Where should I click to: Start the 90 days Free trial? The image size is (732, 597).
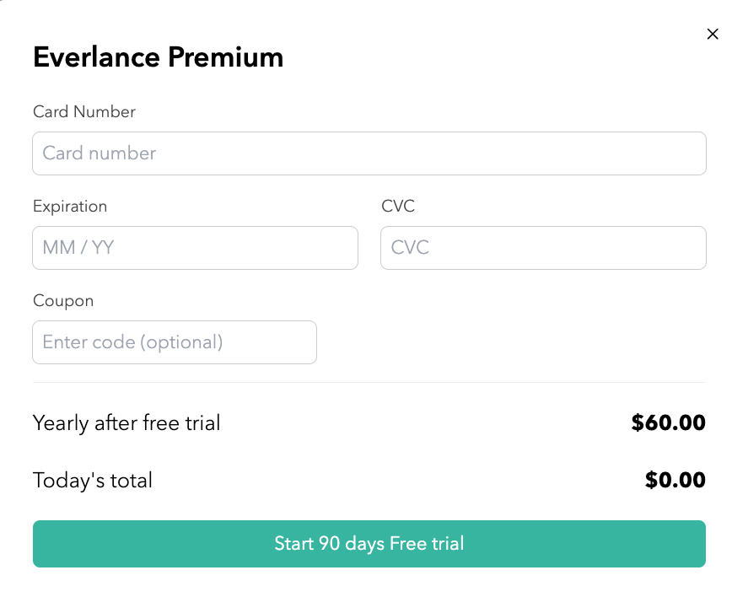369,544
